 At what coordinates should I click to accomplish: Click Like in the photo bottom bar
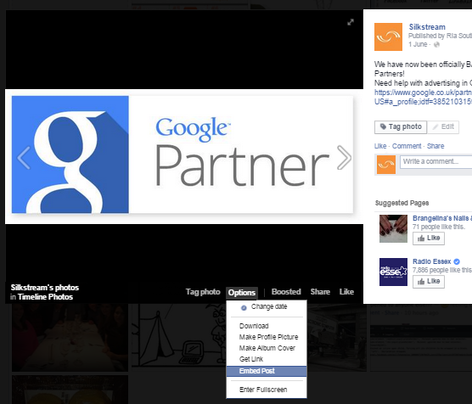(x=346, y=292)
